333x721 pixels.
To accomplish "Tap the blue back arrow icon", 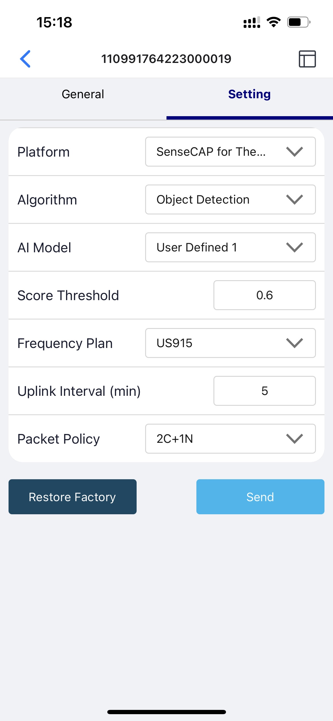I will point(25,59).
